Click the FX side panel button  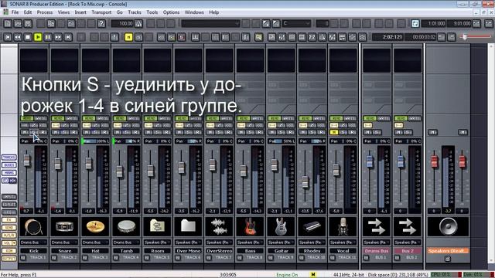(x=9, y=220)
